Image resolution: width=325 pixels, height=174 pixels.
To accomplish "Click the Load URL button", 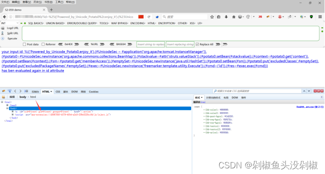I will tap(13, 28).
